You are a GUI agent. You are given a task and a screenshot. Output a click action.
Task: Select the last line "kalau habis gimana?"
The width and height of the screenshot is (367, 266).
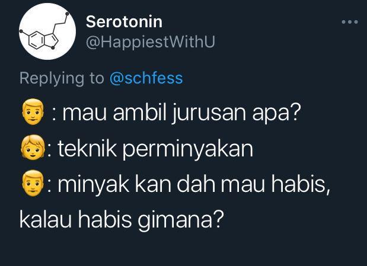(122, 220)
